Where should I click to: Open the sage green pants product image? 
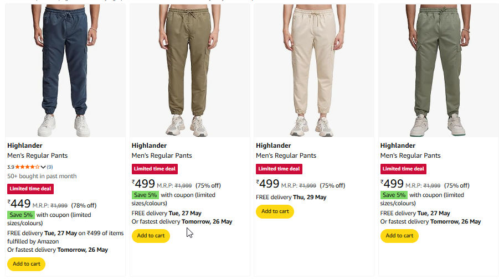pos(439,71)
